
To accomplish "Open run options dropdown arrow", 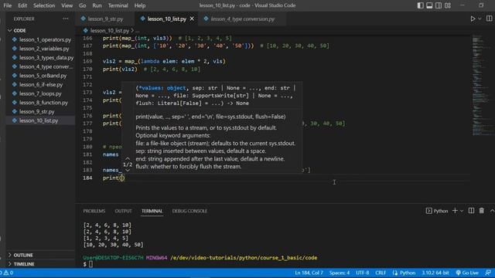I will (480, 19).
